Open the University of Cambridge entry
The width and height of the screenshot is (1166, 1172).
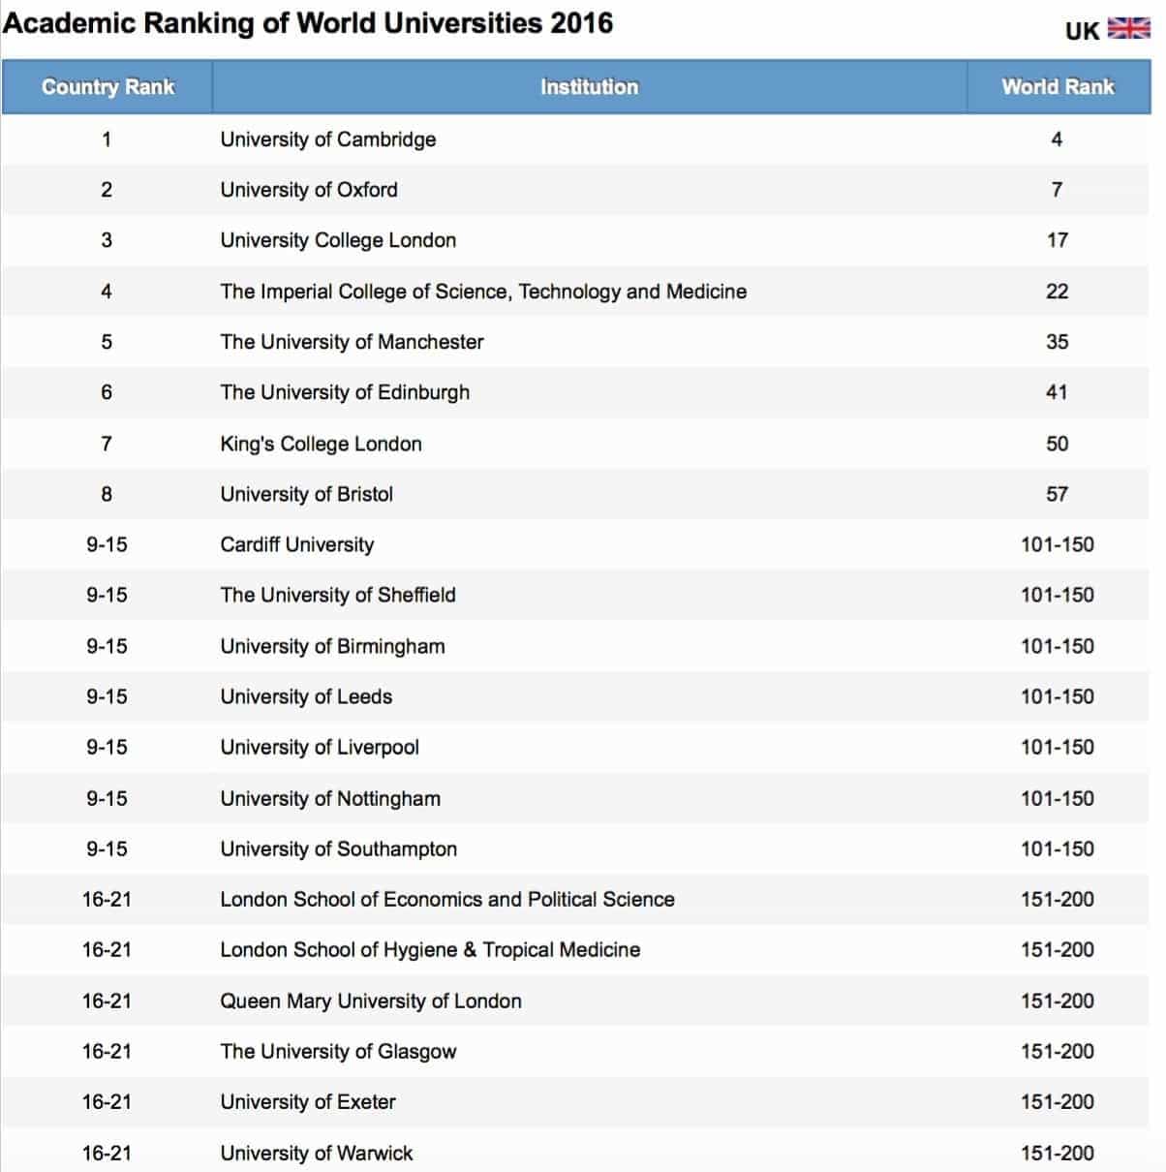click(328, 139)
